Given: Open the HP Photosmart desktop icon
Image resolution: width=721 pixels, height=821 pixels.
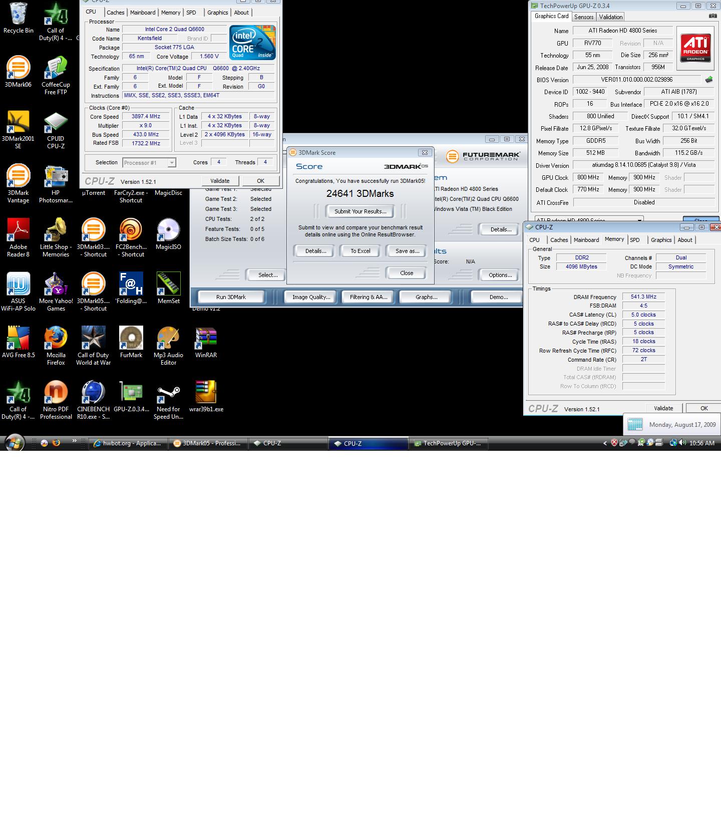Looking at the screenshot, I should (x=56, y=183).
